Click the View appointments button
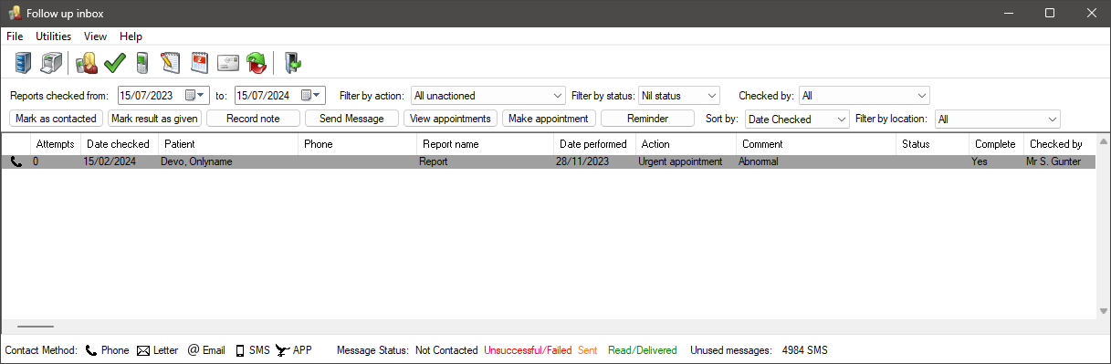1111x364 pixels. [x=450, y=119]
